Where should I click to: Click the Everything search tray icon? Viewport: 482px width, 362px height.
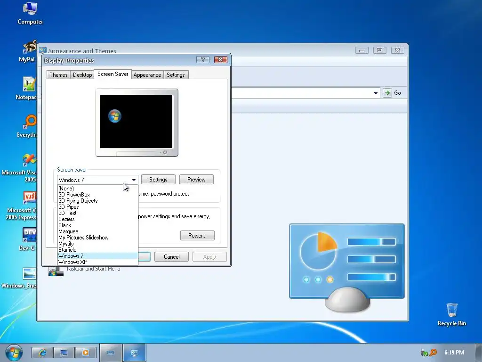(x=433, y=352)
